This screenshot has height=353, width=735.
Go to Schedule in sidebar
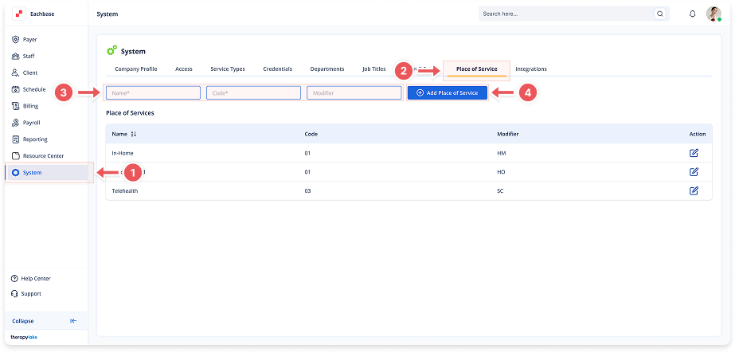34,89
